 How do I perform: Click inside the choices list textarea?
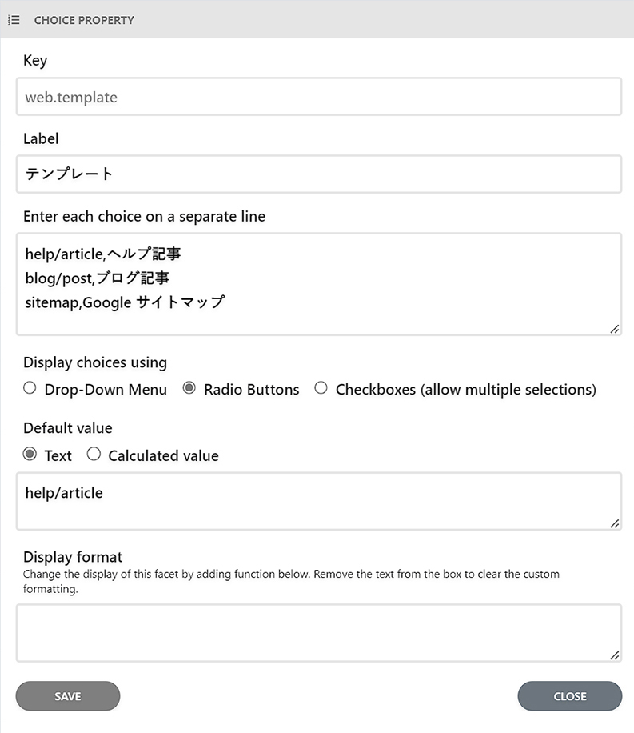tap(319, 284)
